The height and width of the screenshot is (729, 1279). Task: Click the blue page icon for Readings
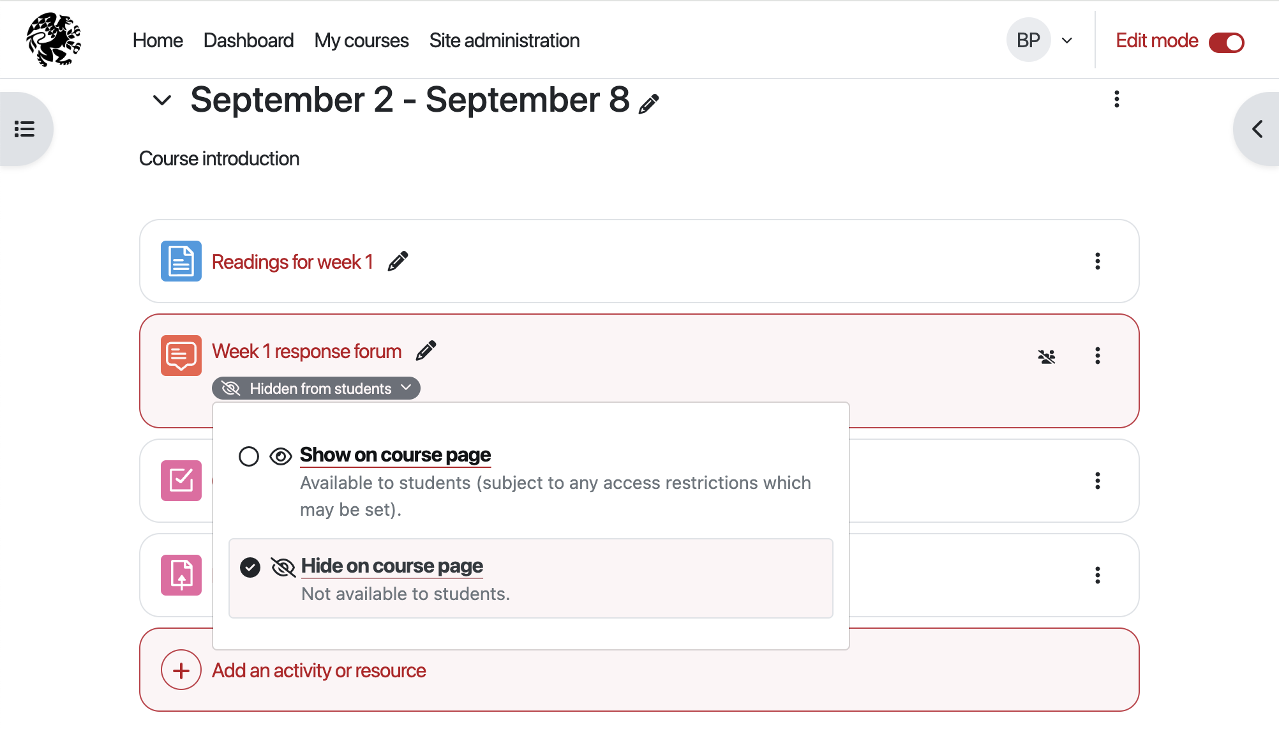click(x=181, y=261)
